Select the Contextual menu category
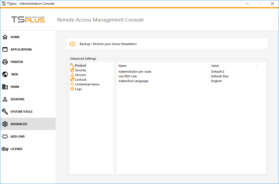The height and width of the screenshot is (184, 279). 87,84
